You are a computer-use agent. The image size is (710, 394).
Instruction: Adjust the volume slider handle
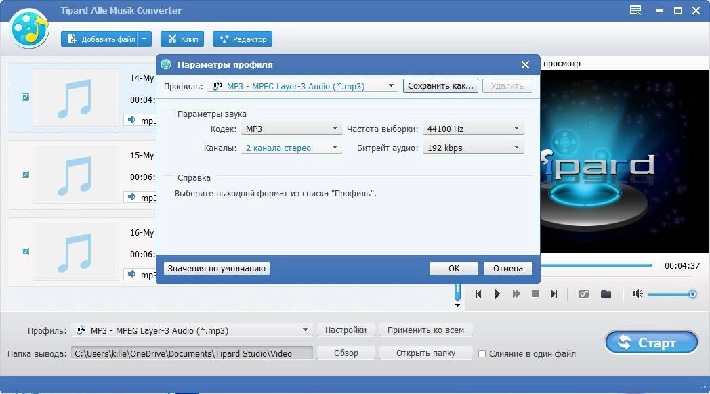tap(692, 294)
